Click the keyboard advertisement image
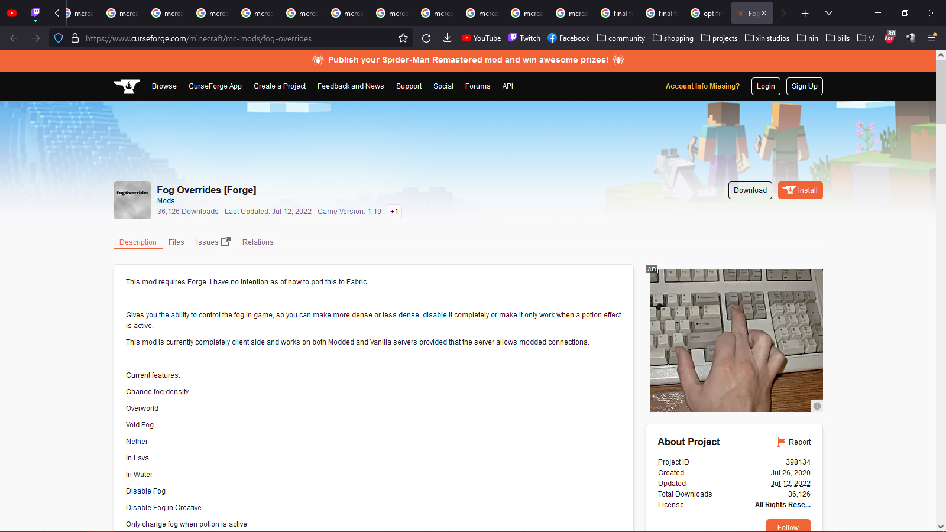The width and height of the screenshot is (946, 532). (x=737, y=340)
